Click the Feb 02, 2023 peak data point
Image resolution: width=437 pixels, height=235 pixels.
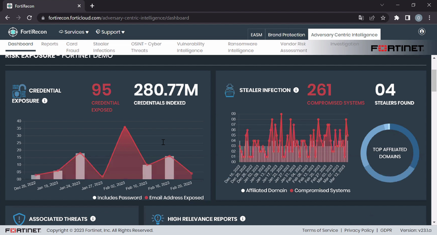click(x=125, y=127)
